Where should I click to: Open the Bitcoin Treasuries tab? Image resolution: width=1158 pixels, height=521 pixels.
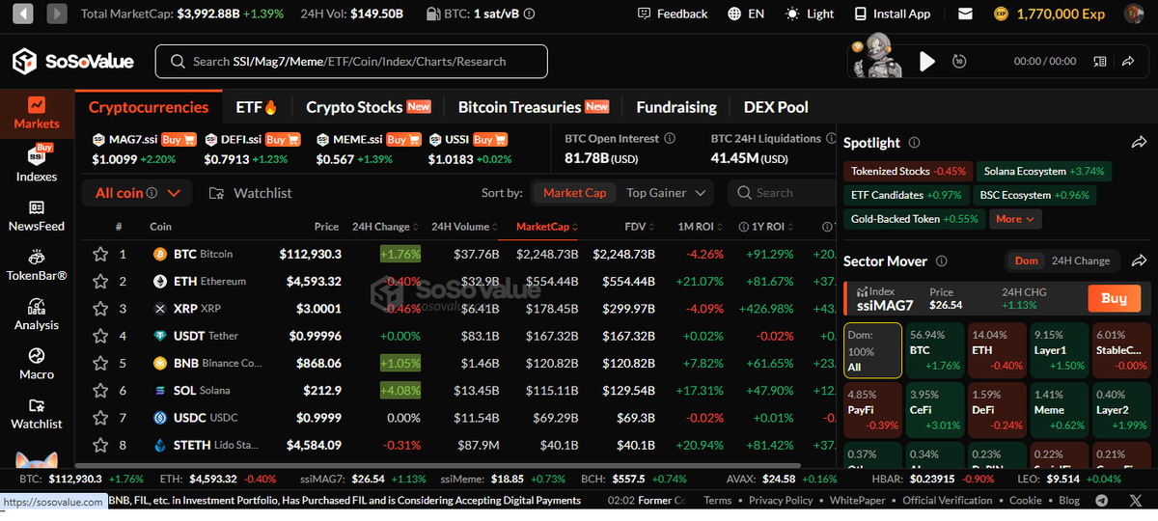(533, 107)
